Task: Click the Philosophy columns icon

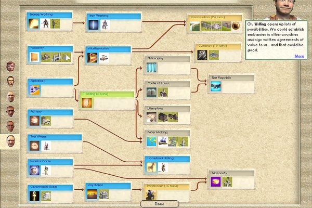Action: (152, 67)
